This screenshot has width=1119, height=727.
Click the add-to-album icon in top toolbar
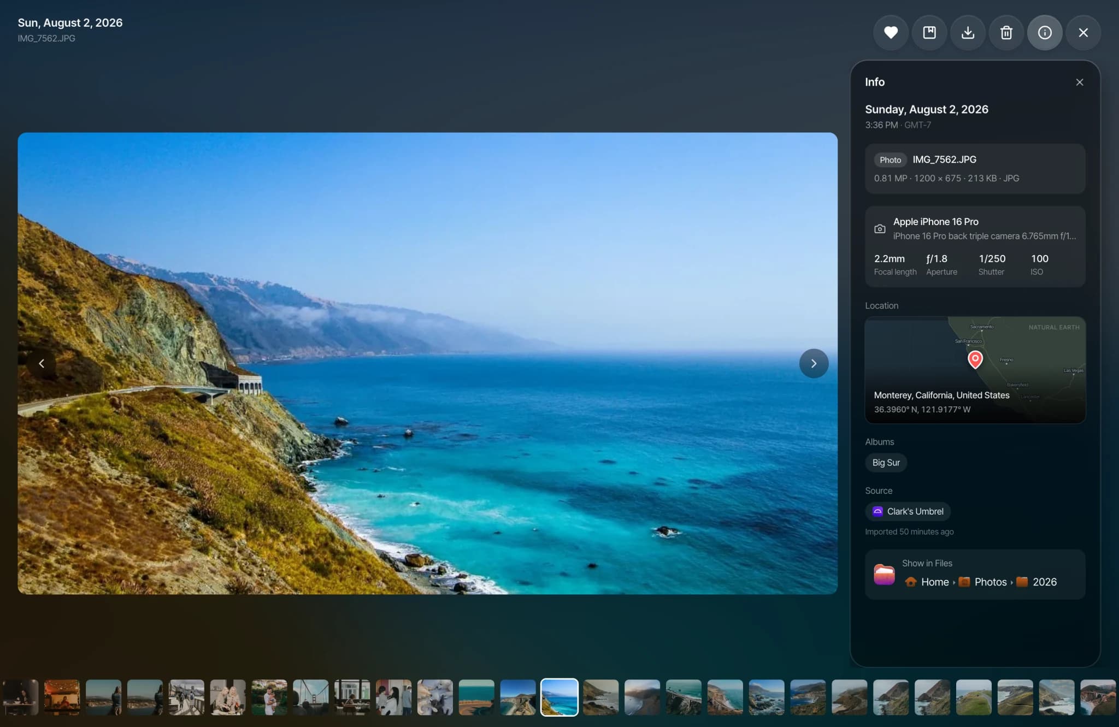coord(929,33)
